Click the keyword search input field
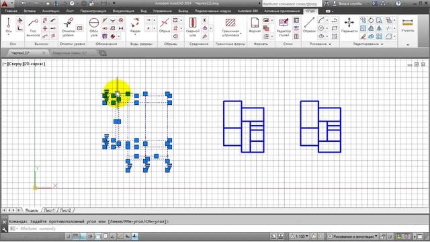The image size is (430, 242). [292, 4]
